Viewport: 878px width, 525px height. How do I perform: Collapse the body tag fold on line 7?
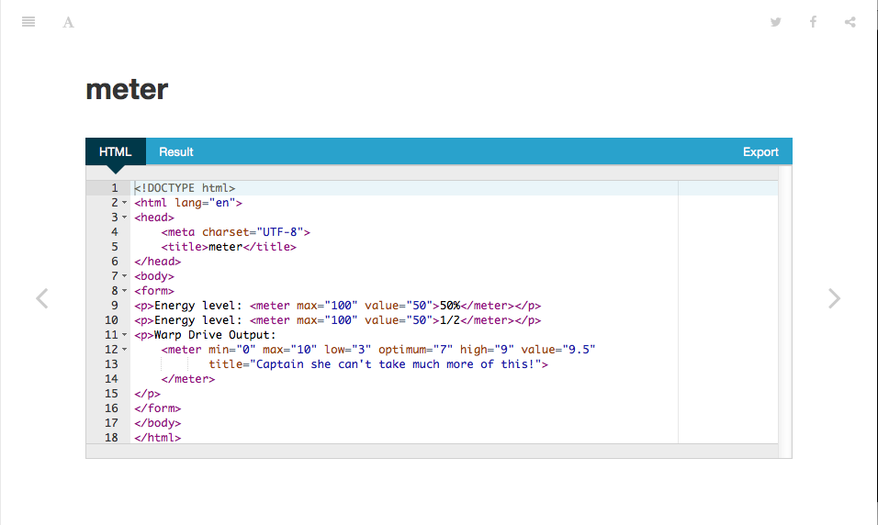[124, 276]
